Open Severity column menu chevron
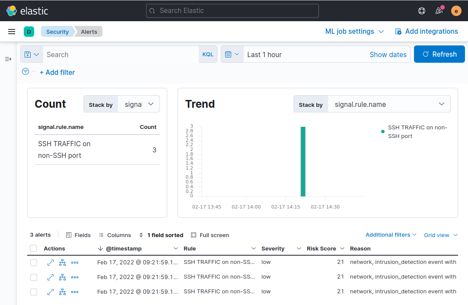 coord(299,248)
